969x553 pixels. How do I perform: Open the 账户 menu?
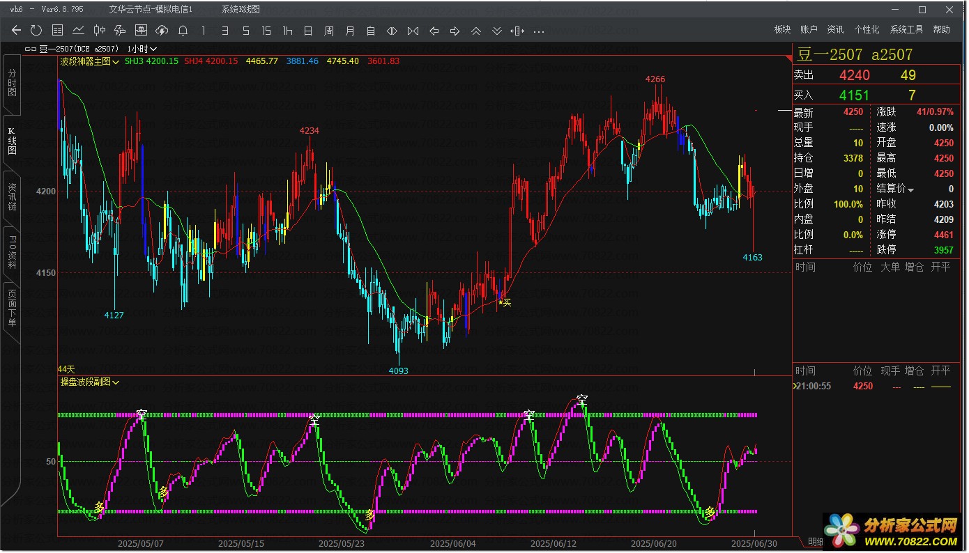tap(809, 29)
